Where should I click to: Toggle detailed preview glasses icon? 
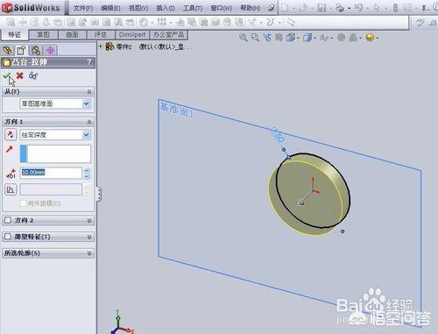pos(33,75)
